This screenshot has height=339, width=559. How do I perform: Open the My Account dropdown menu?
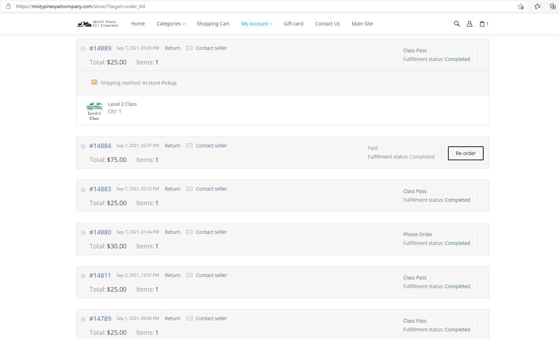(x=256, y=24)
